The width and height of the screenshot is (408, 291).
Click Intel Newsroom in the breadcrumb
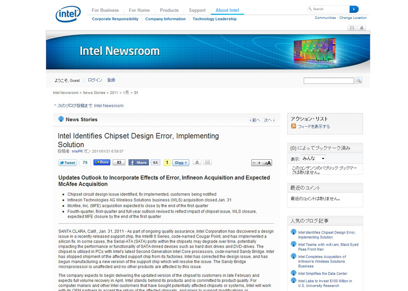[66, 93]
